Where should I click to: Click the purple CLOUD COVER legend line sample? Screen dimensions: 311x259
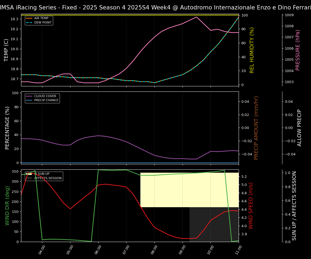29,96
